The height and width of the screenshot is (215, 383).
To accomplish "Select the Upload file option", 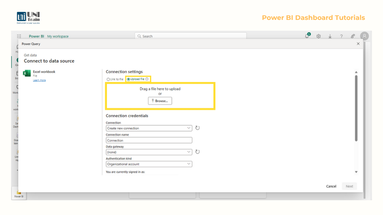I will [x=136, y=79].
